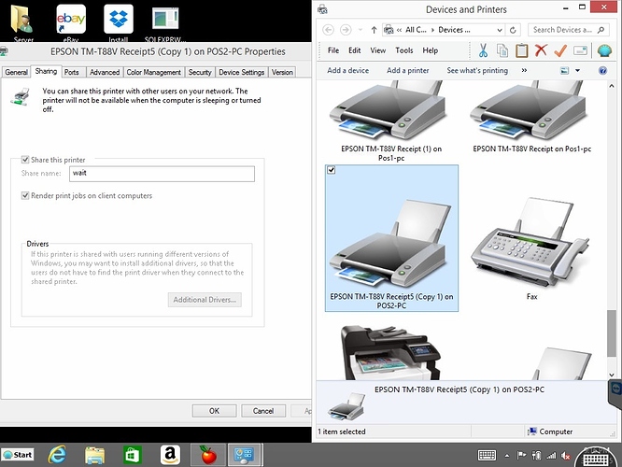Click the Back arrow in Devices and Printers
Viewport: 622px width, 467px height.
coord(328,30)
